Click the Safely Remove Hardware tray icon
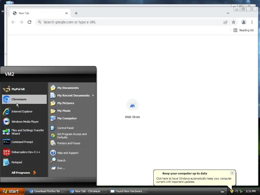This screenshot has height=195, width=260. pyautogui.click(x=241, y=191)
